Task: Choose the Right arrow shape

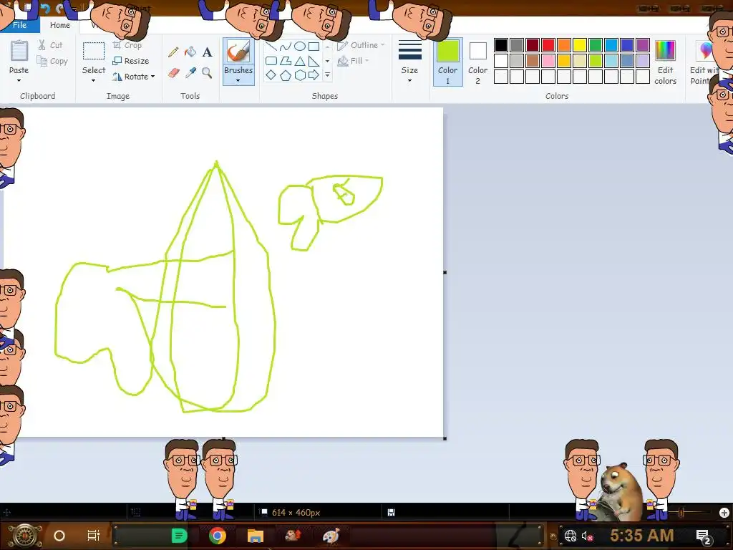Action: 314,74
